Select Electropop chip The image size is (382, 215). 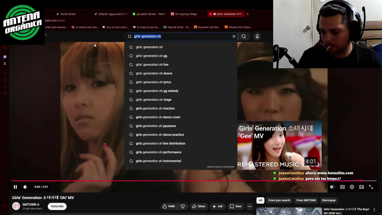point(329,200)
